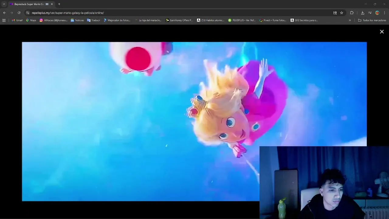
Task: Open the JkMacias Instagram bookmark
Action: pyautogui.click(x=53, y=20)
